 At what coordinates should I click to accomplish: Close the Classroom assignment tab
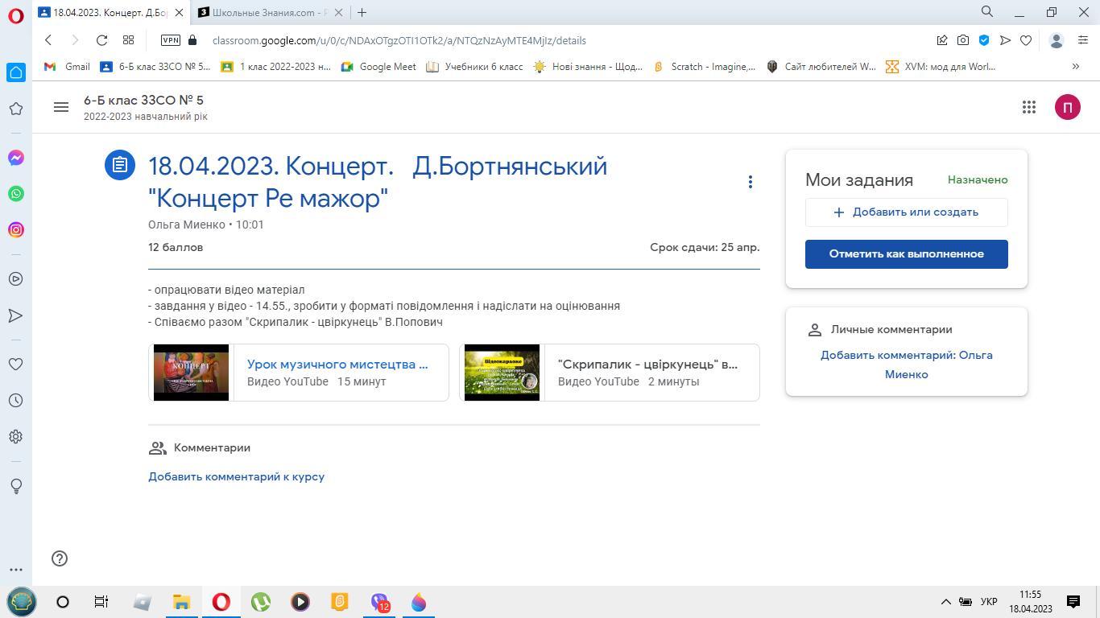pyautogui.click(x=180, y=12)
